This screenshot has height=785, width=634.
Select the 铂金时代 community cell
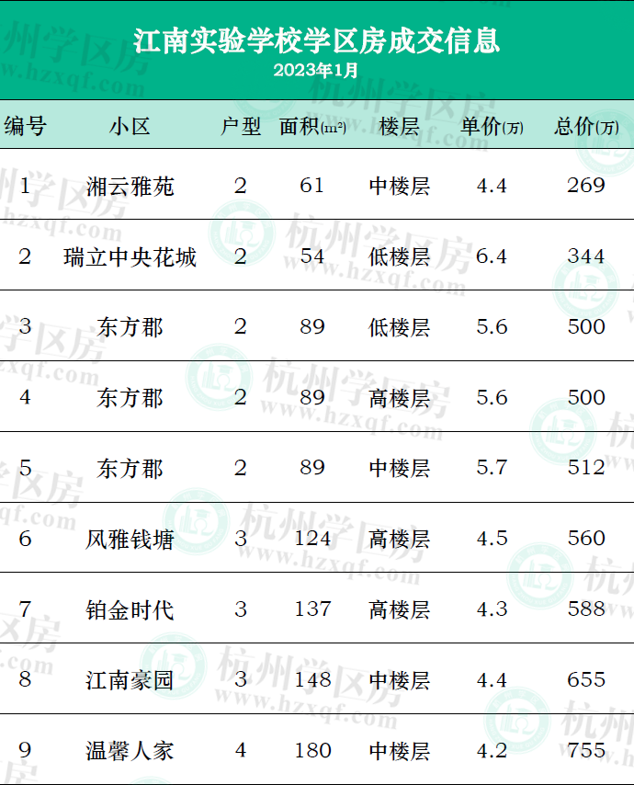pyautogui.click(x=130, y=610)
